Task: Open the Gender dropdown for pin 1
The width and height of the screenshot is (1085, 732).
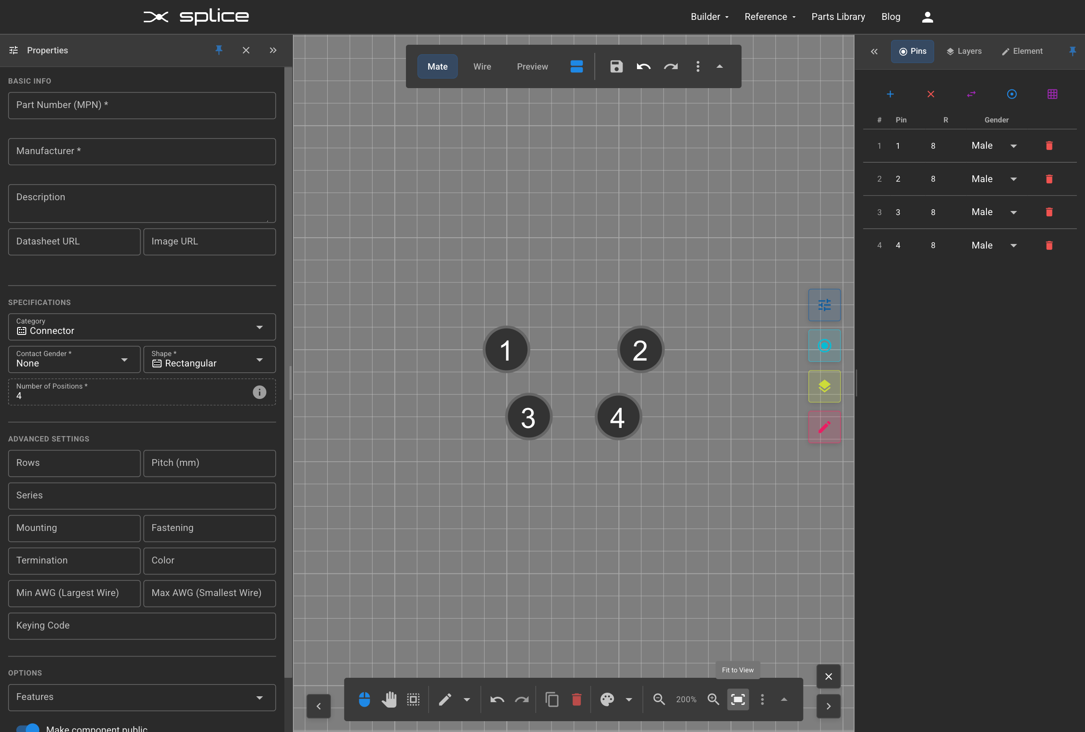Action: tap(1014, 145)
